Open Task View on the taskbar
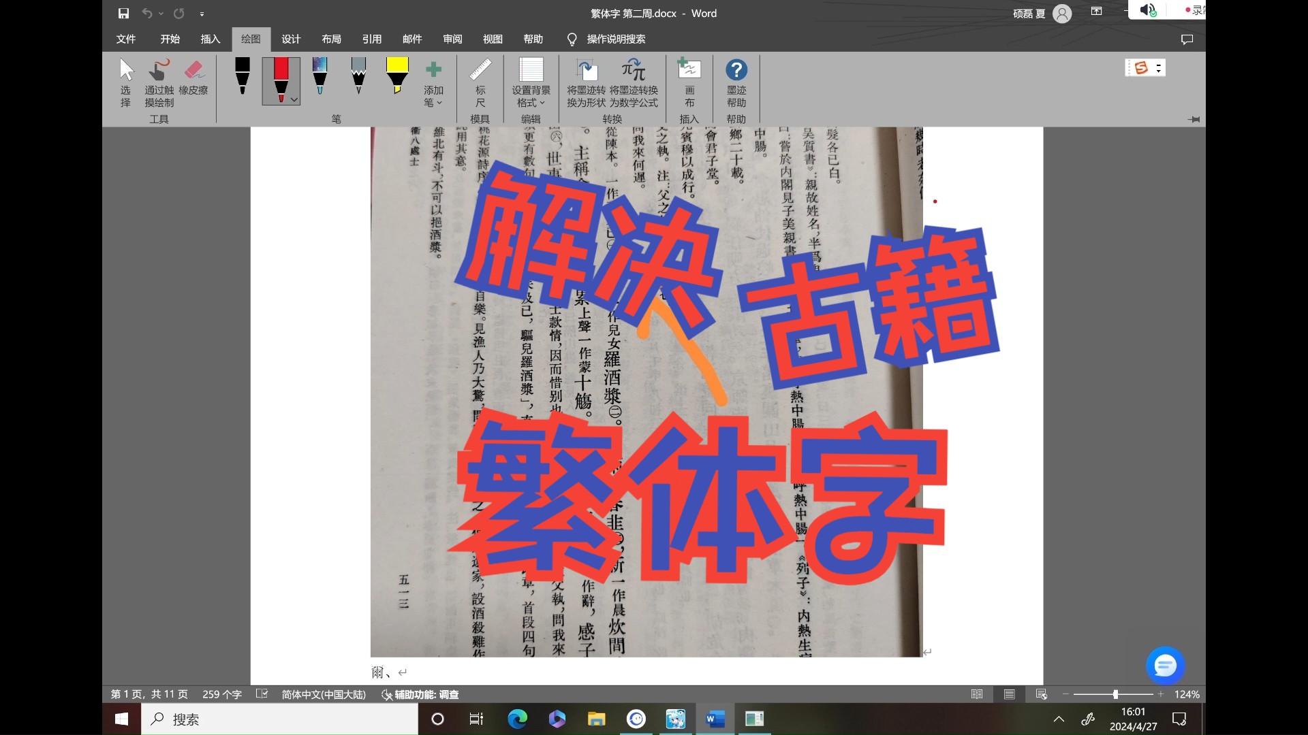The image size is (1308, 735). pyautogui.click(x=476, y=719)
